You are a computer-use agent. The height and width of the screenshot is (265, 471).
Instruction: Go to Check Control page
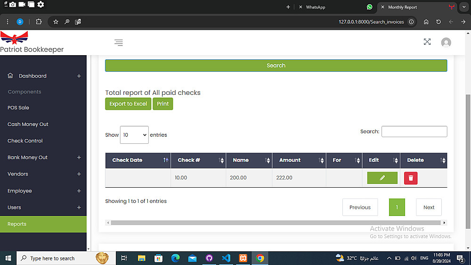(x=25, y=141)
